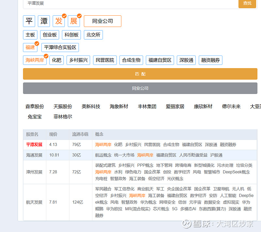
Task: Open 海通发展 in the results table
Action: 34,155
